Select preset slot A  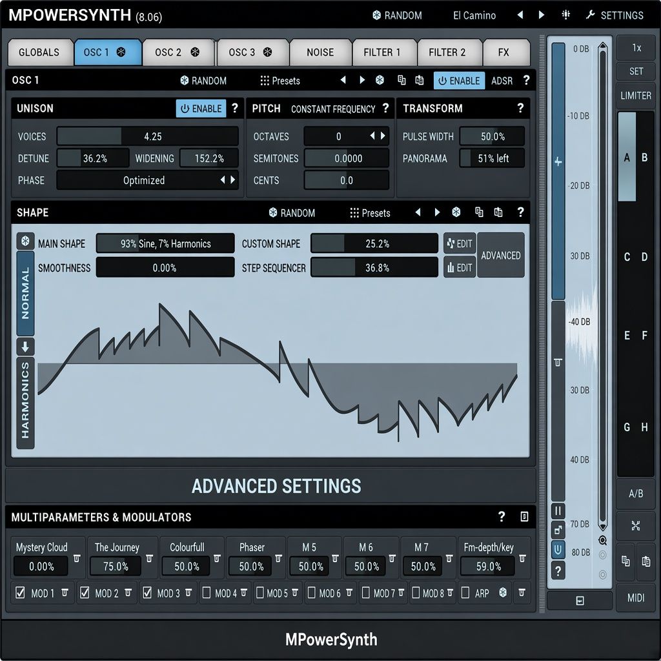pyautogui.click(x=627, y=158)
